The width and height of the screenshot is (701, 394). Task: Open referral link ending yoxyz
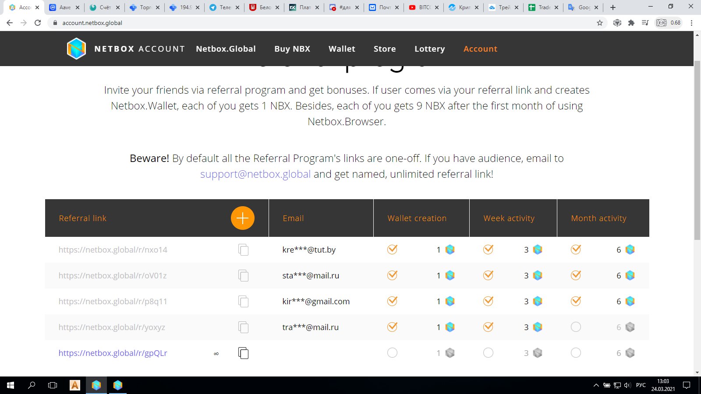(112, 327)
